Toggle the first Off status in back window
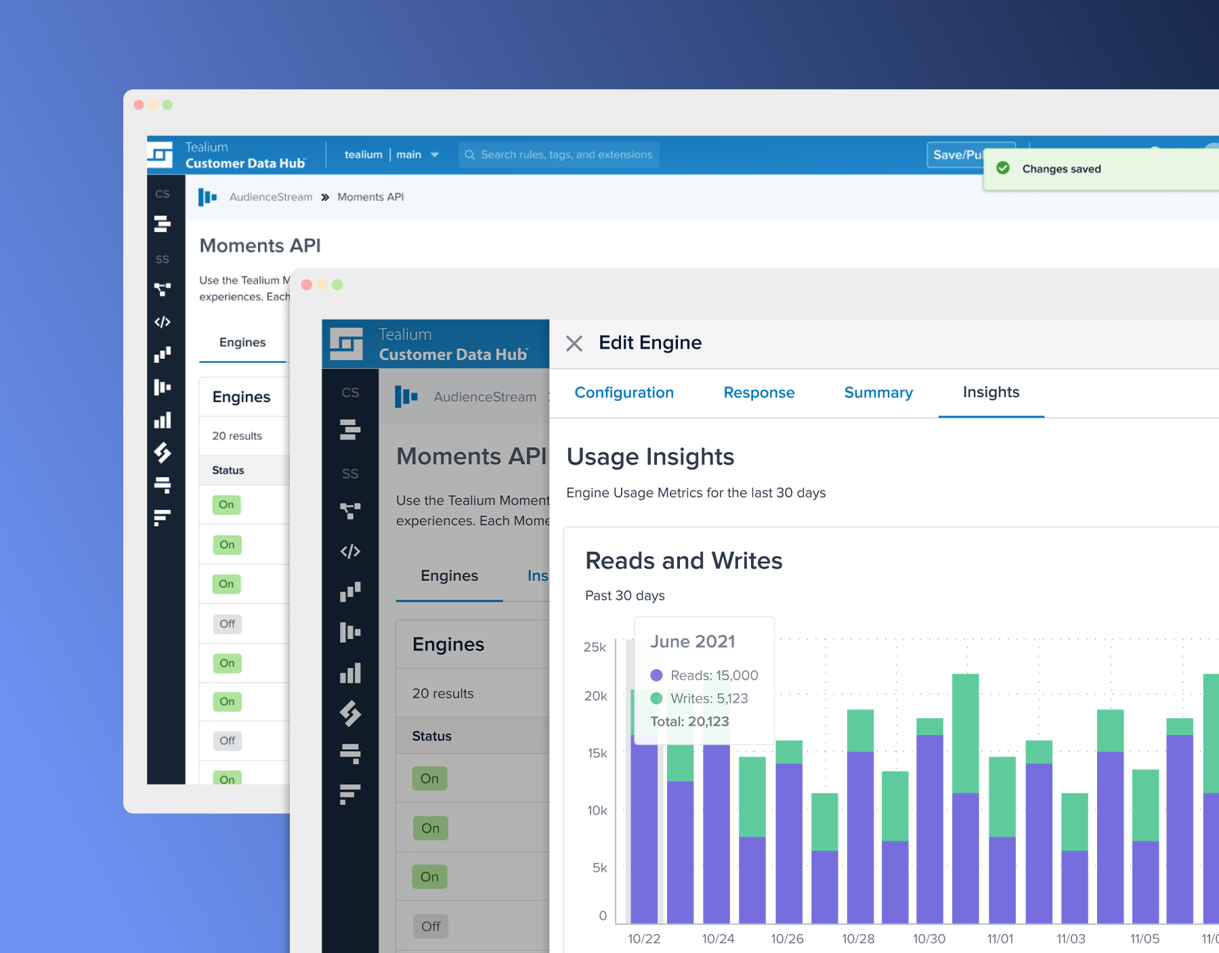Image resolution: width=1219 pixels, height=953 pixels. (x=227, y=624)
